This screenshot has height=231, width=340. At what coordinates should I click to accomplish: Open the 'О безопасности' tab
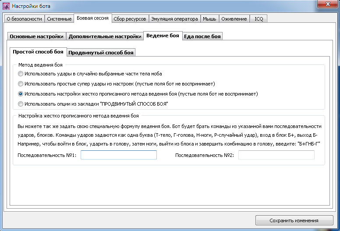pyautogui.click(x=24, y=19)
